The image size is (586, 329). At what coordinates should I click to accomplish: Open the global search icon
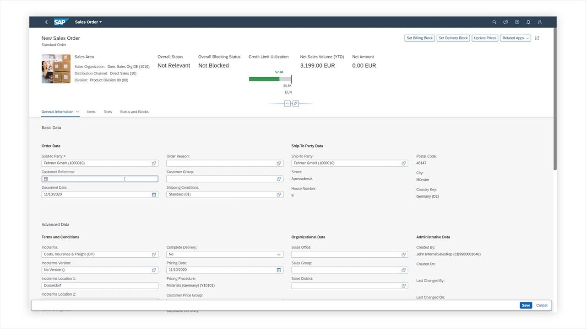click(494, 21)
